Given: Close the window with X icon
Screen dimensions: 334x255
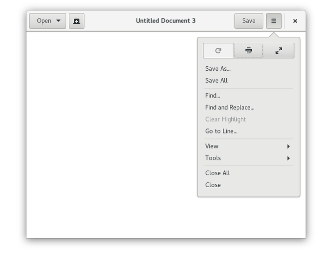Looking at the screenshot, I should [295, 21].
